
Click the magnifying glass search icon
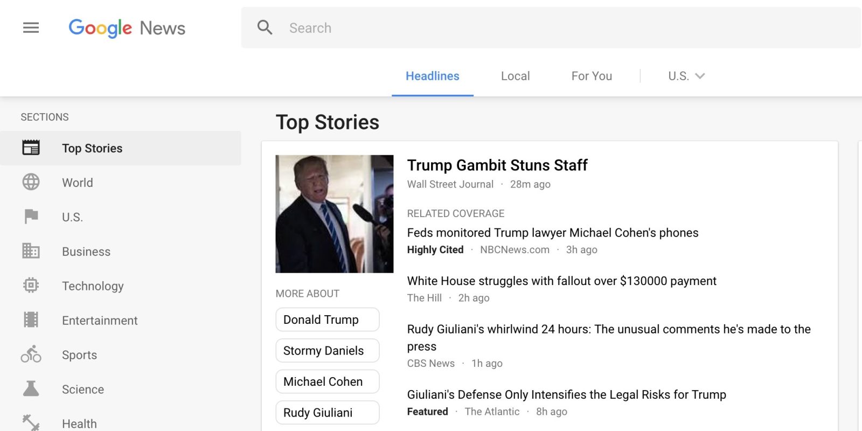coord(265,27)
